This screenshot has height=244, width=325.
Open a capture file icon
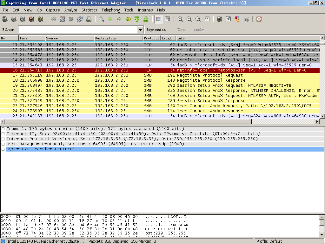point(53,19)
